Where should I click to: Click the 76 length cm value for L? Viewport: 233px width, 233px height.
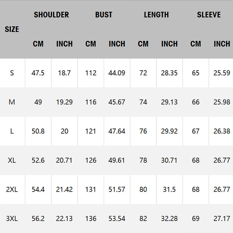(x=143, y=131)
